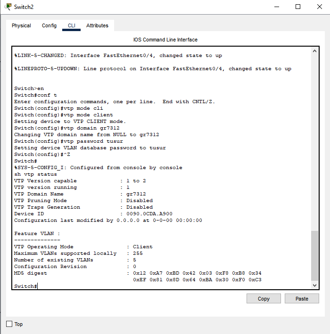Click the Switch# prompt at the bottom of the terminal
This screenshot has width=330, height=334.
pyautogui.click(x=25, y=286)
